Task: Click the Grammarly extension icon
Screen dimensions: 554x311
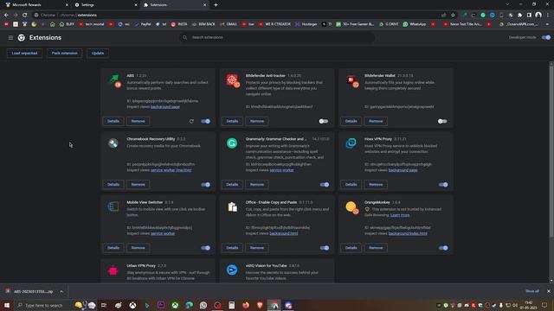Action: (232, 143)
